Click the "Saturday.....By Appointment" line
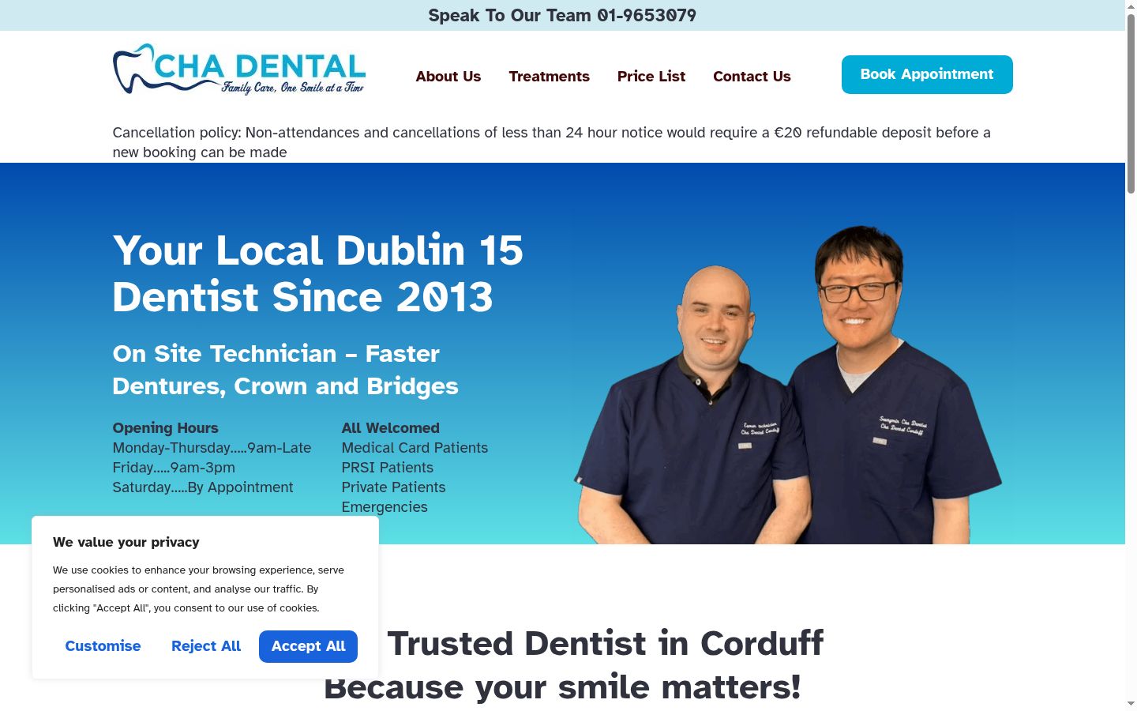The height and width of the screenshot is (711, 1137). [203, 487]
